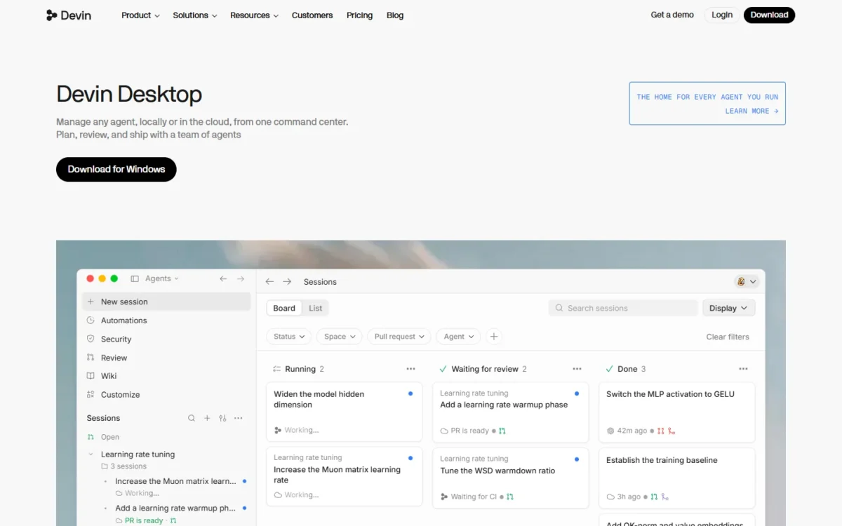Viewport: 842px width, 526px height.
Task: Open Done column more options menu
Action: tap(743, 369)
